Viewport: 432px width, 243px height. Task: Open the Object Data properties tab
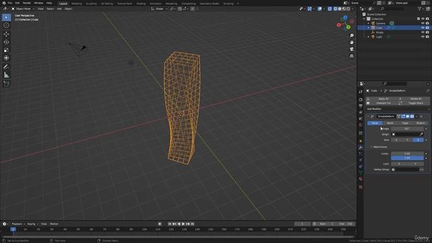point(360,173)
